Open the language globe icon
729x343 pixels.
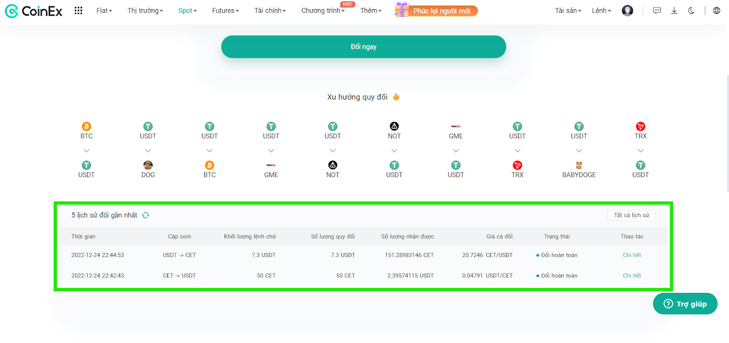(717, 10)
